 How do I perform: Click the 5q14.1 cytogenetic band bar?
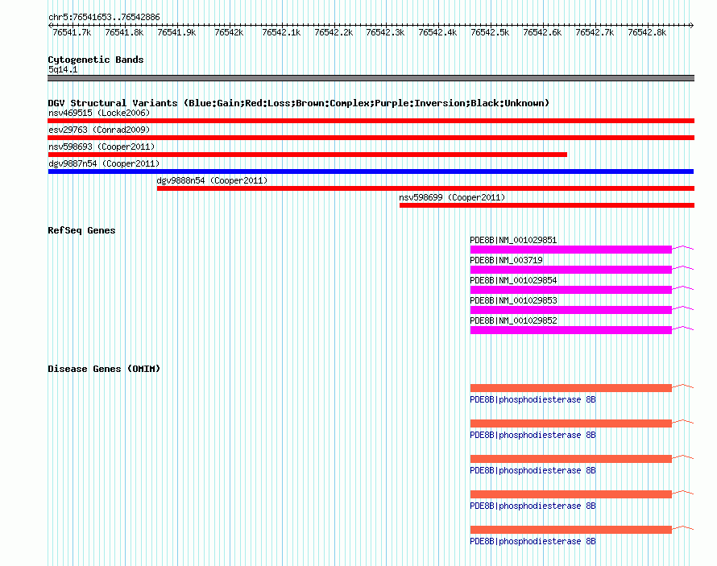[371, 78]
